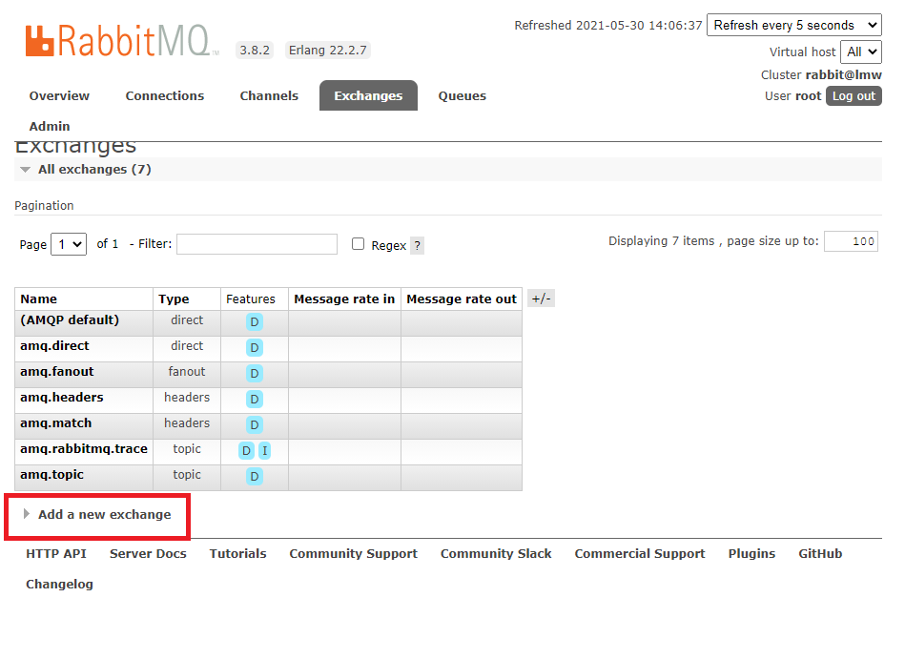Open the Queues tab

point(463,95)
